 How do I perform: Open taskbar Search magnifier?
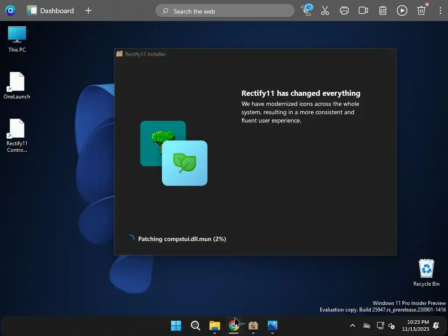click(196, 325)
